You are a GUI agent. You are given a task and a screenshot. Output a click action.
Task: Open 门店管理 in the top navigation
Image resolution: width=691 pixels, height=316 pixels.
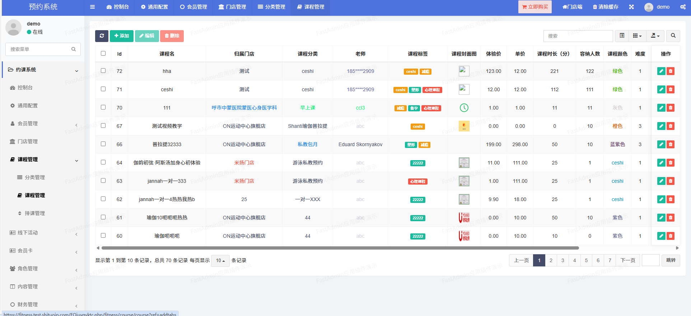click(232, 7)
